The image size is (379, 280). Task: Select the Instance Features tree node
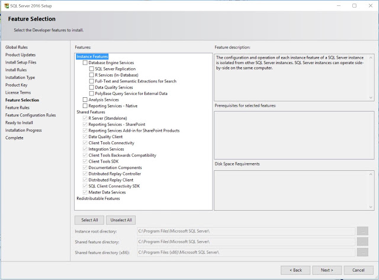[x=92, y=56]
